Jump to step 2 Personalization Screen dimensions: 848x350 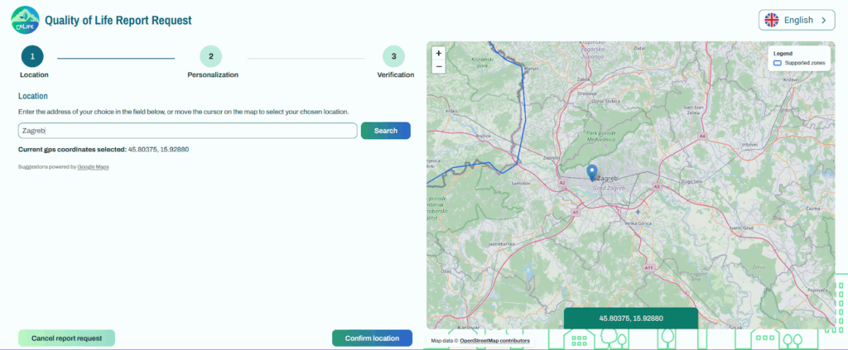211,57
